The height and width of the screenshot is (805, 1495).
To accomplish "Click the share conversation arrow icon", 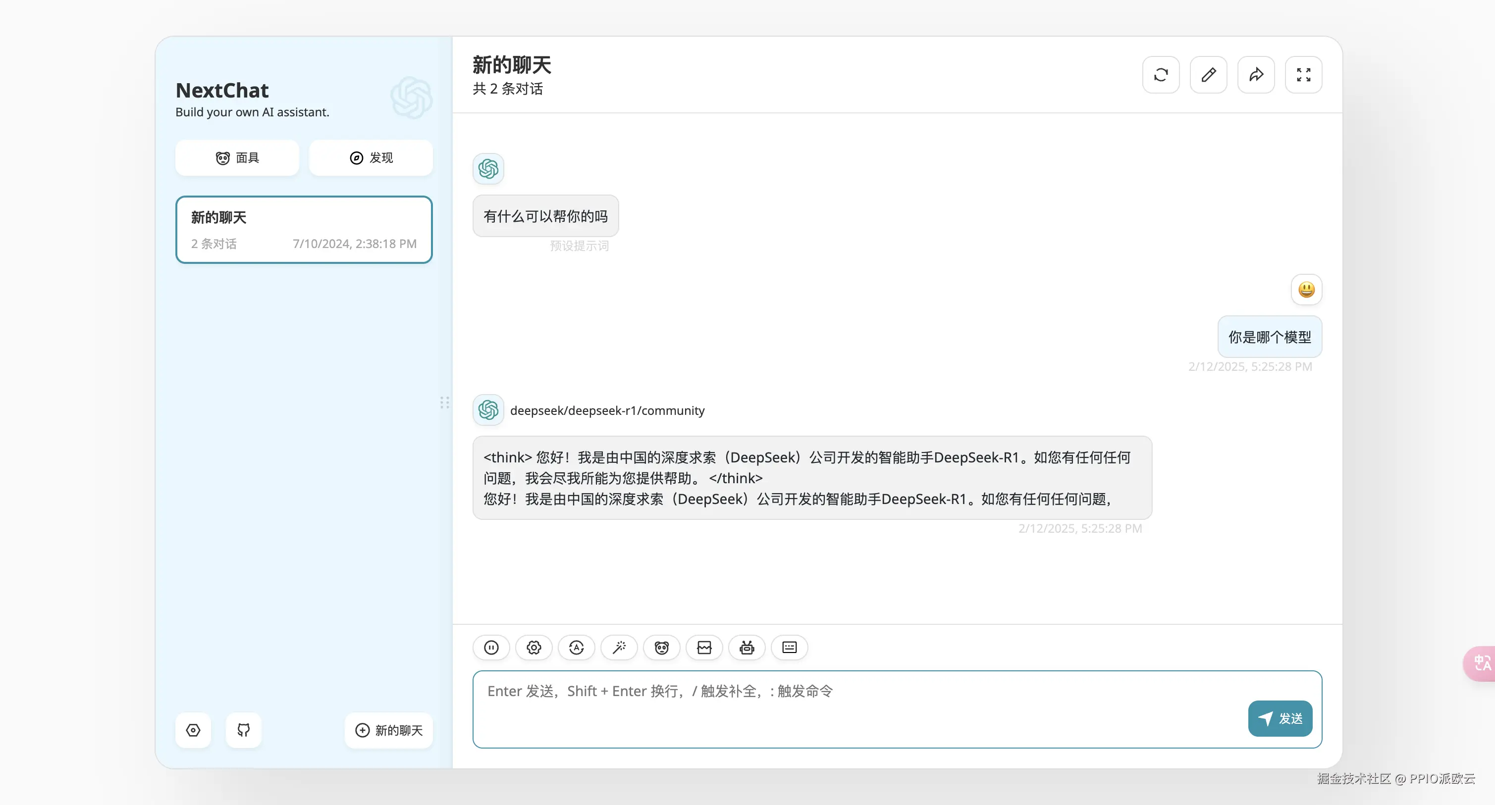I will click(x=1256, y=75).
